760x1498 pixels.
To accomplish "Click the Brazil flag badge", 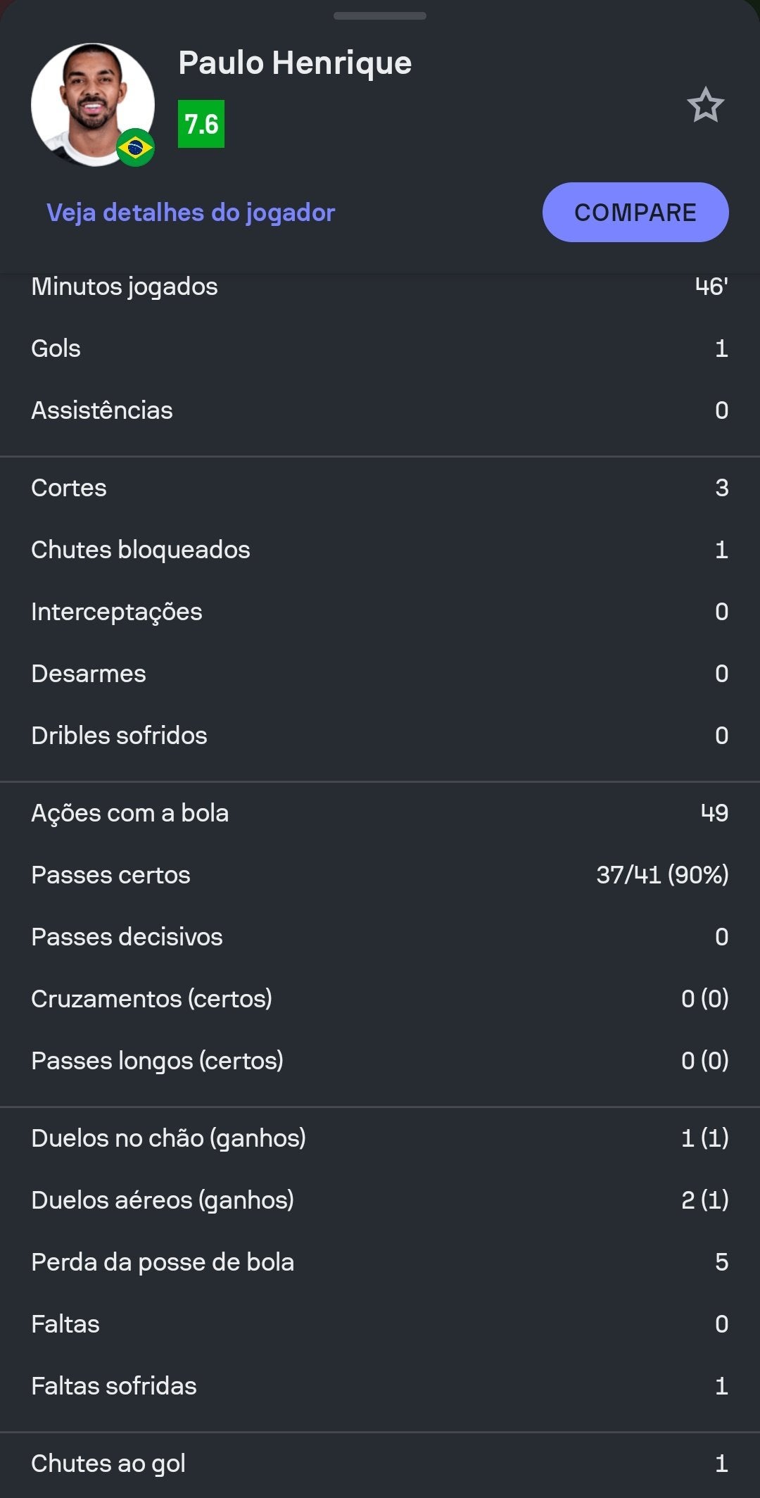I will pos(135,148).
